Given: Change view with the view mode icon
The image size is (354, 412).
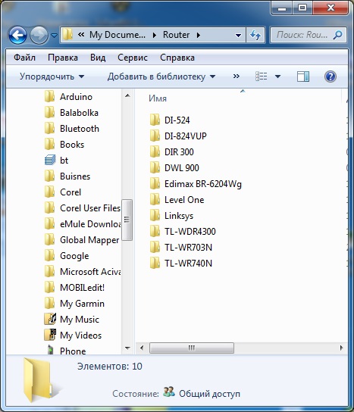Looking at the screenshot, I should (x=262, y=76).
